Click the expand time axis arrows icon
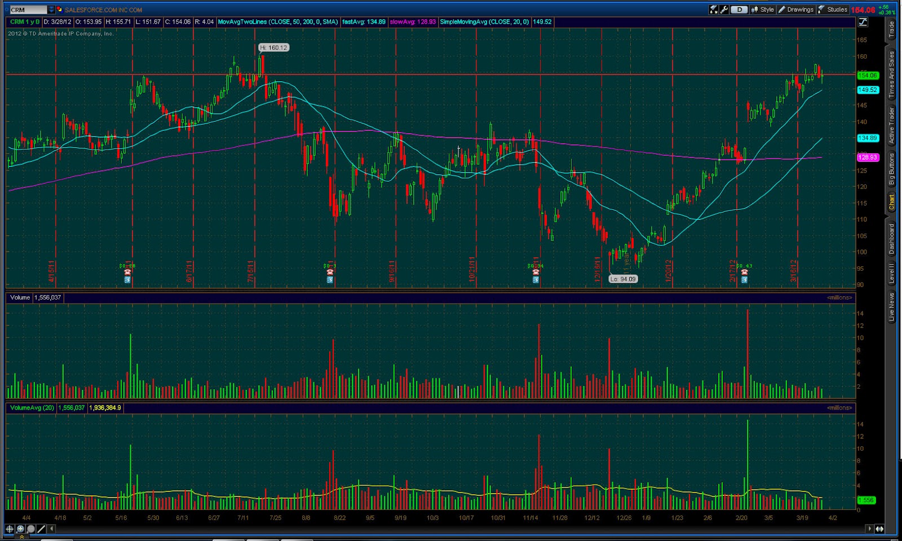This screenshot has height=541, width=902. coord(879,529)
